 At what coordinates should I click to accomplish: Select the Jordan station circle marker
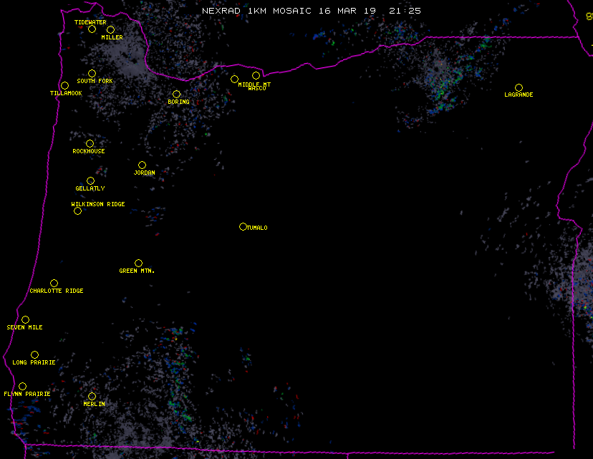tap(142, 165)
